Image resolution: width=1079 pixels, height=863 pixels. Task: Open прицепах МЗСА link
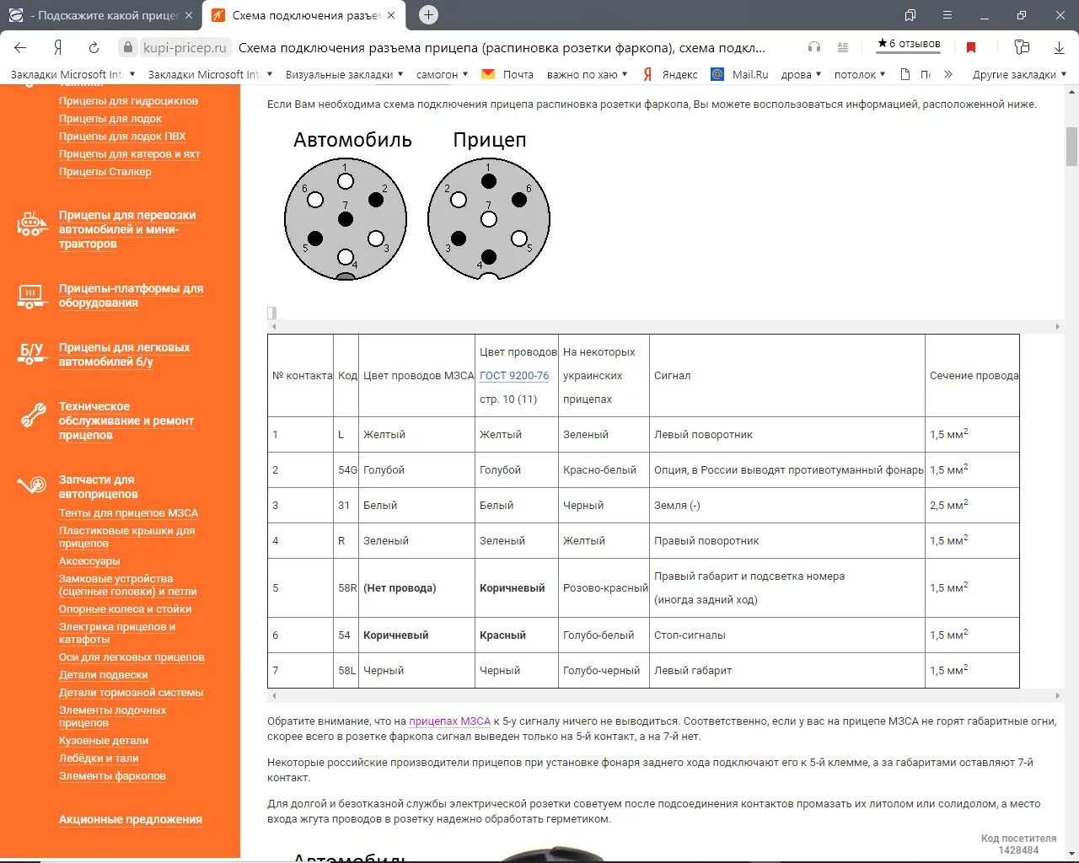click(x=449, y=721)
